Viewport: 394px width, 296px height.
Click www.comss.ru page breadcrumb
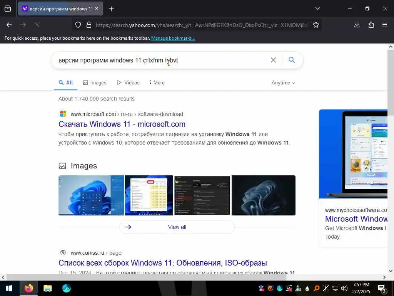coord(96,253)
